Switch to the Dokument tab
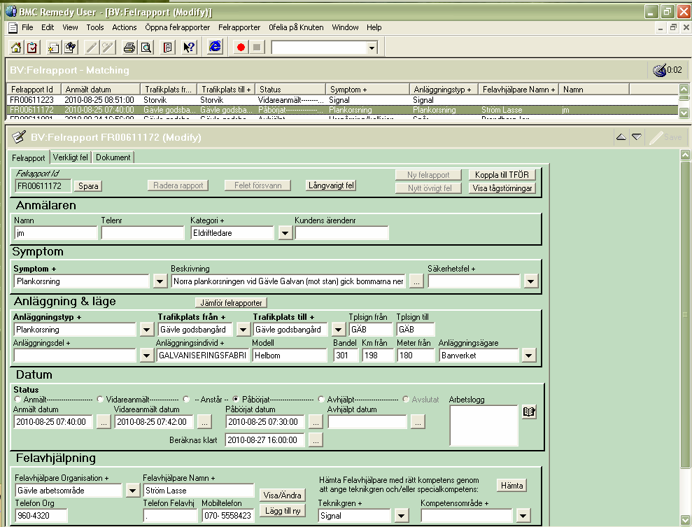Viewport: 692px width, 527px height. click(113, 157)
